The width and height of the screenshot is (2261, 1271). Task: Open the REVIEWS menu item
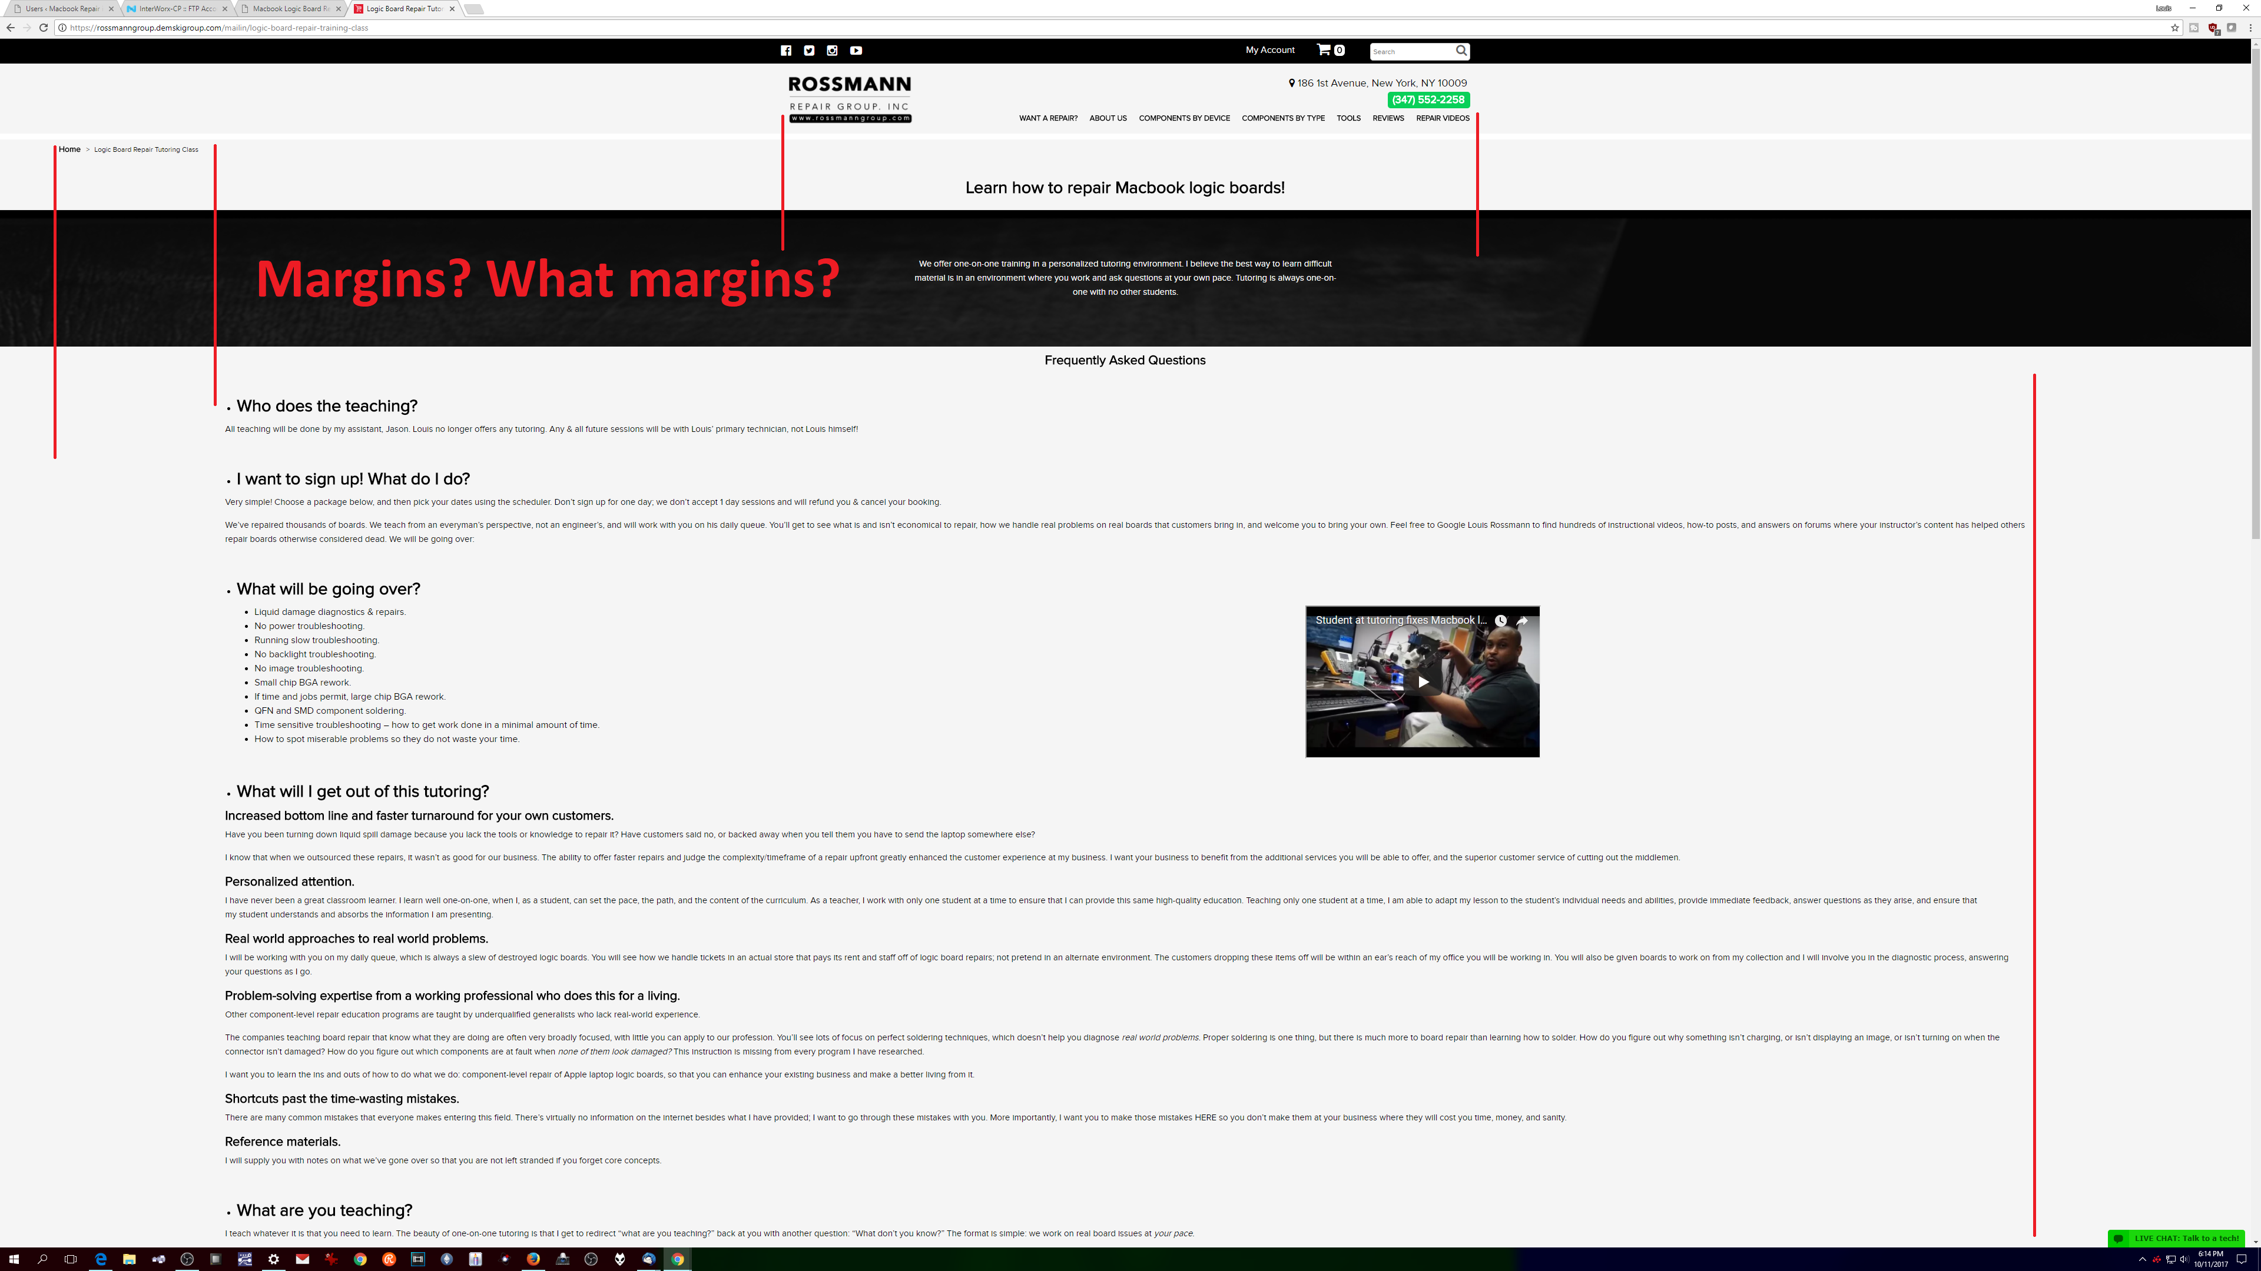[x=1388, y=118]
